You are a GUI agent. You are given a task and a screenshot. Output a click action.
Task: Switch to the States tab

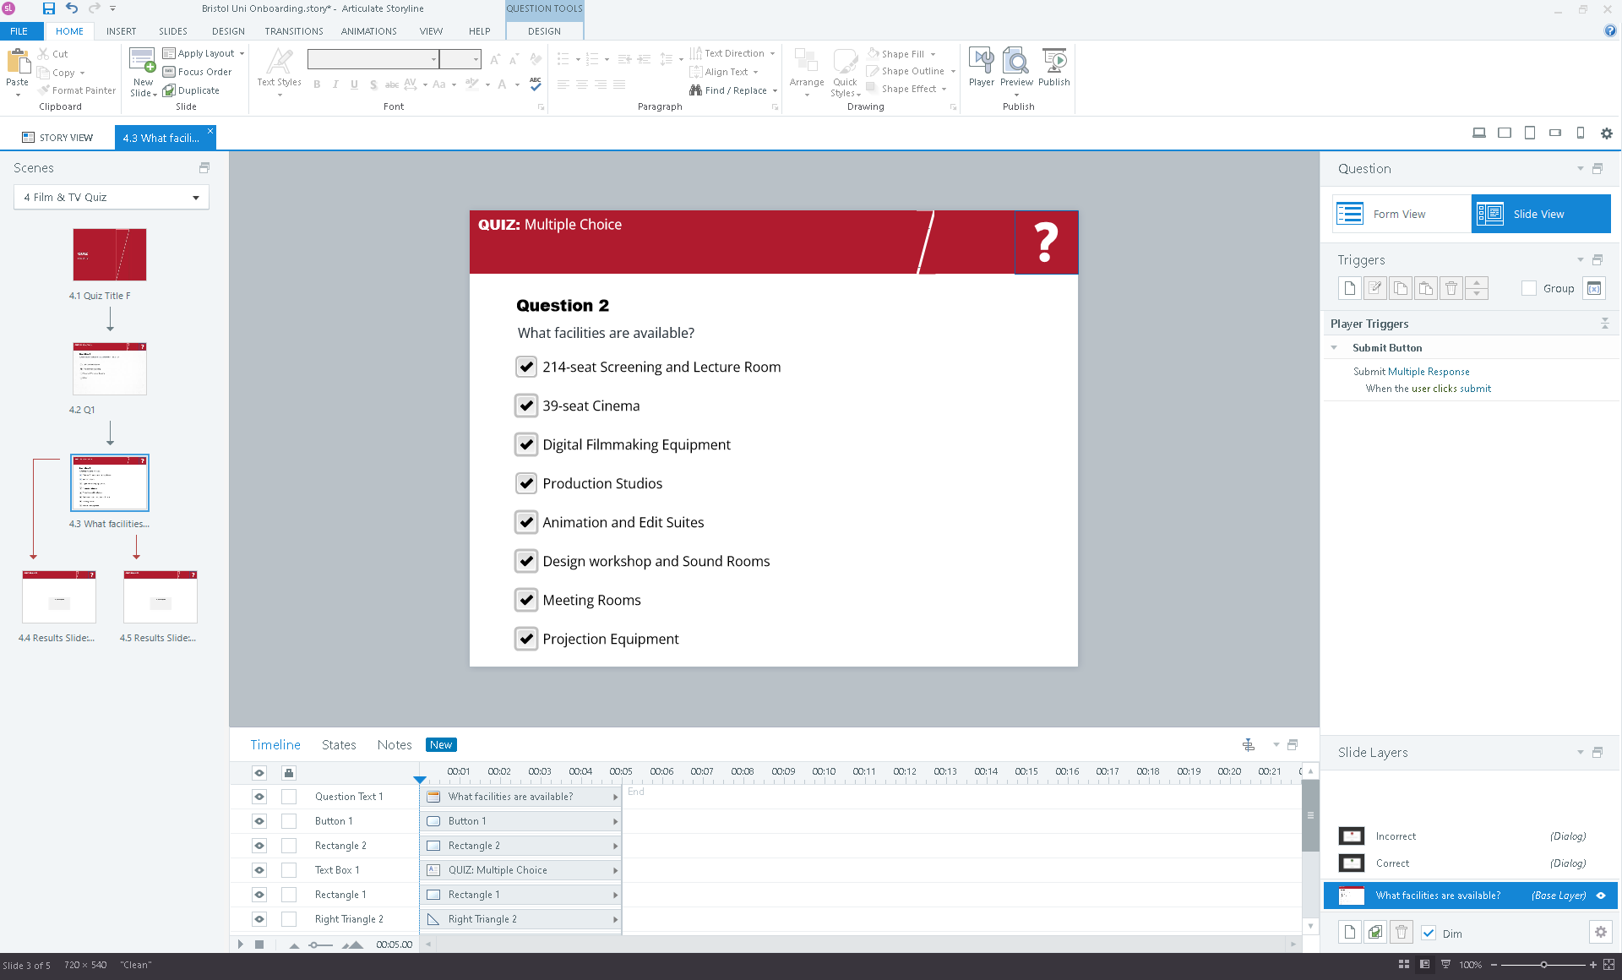tap(339, 744)
